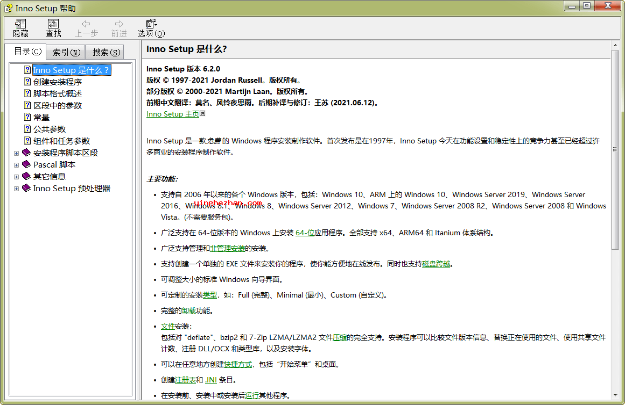Select 创建安装程序 in the contents tree
Image resolution: width=625 pixels, height=405 pixels.
[x=58, y=82]
